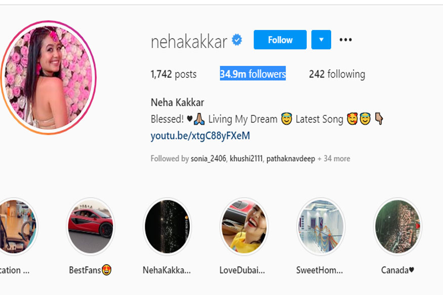Viewport: 443px width, 295px height.
Task: Open sonia_2406 mutual follower profile
Action: (x=208, y=159)
